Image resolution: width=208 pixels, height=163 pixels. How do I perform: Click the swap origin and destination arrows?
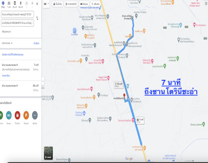37,18
